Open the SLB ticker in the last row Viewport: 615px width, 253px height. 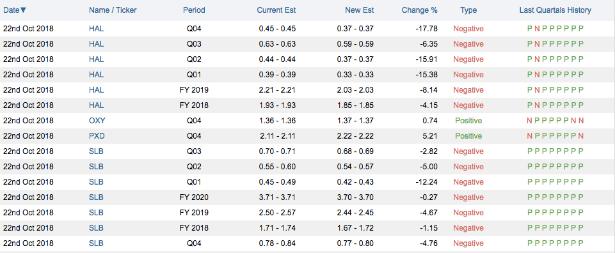96,243
